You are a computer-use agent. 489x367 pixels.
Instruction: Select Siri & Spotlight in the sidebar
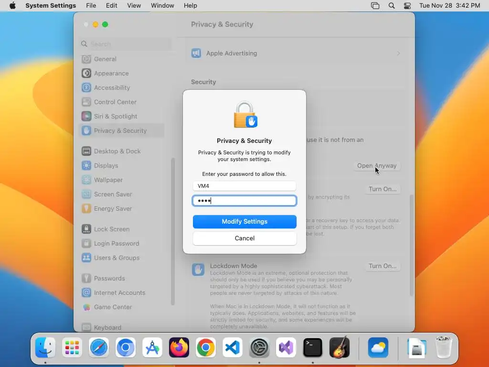[122, 117]
